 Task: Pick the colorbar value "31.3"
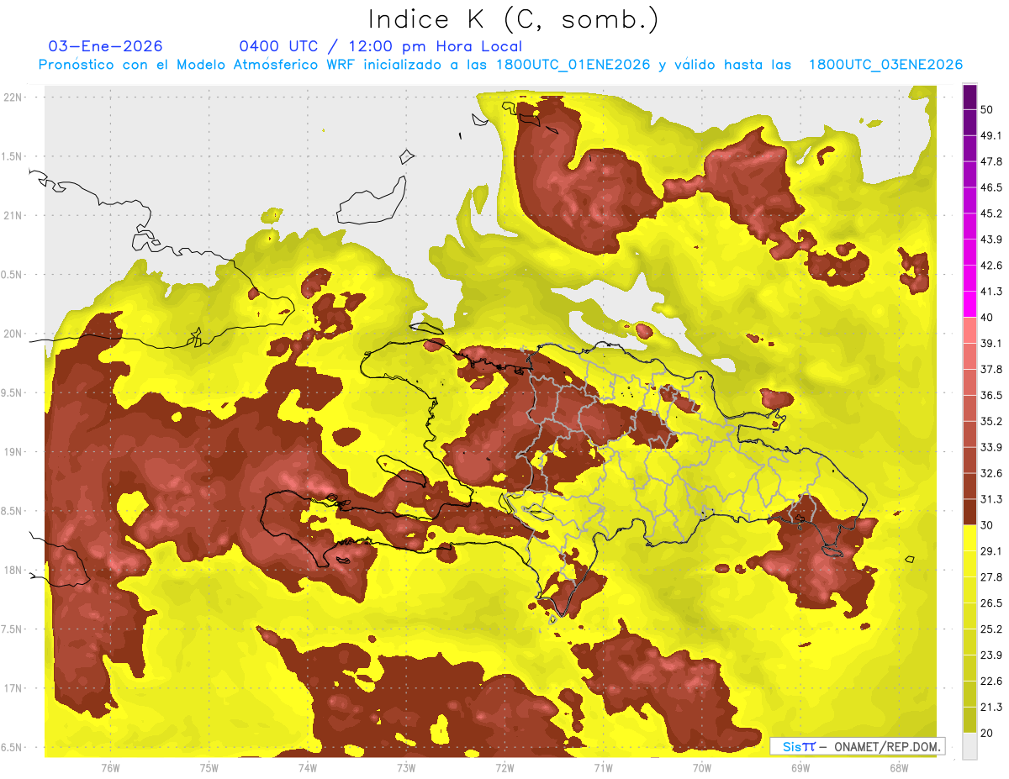991,499
